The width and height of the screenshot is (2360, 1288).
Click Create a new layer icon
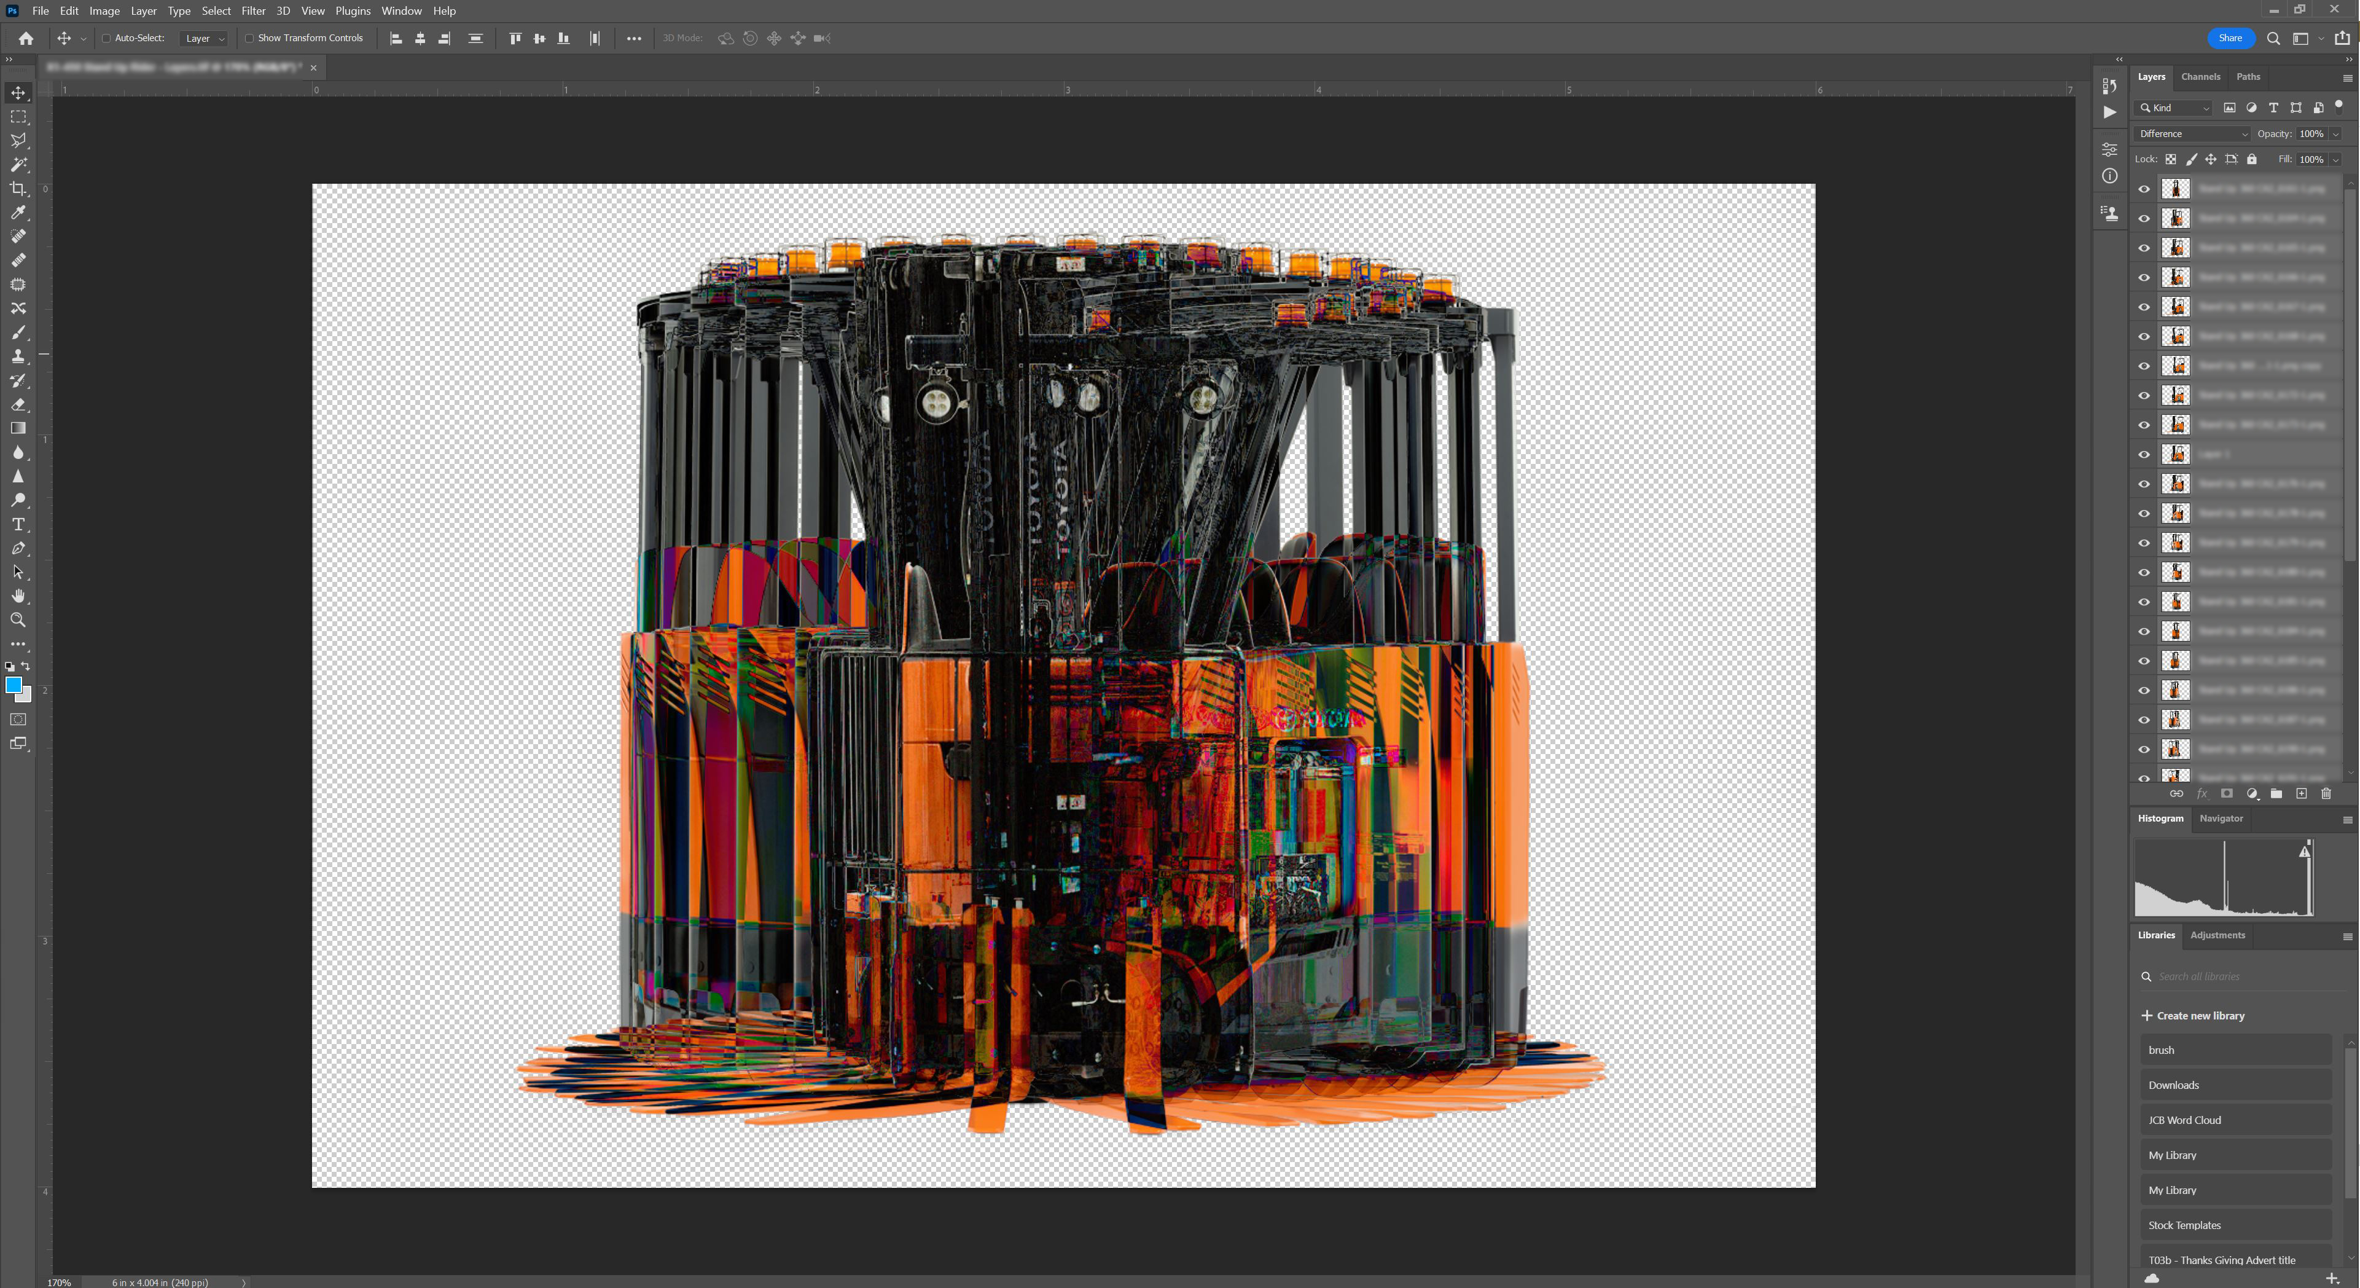point(2302,794)
